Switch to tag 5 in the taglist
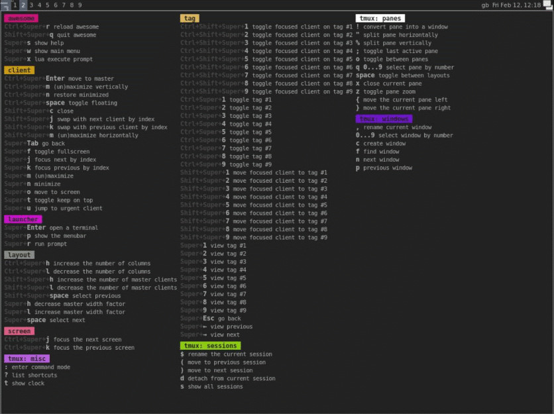This screenshot has width=554, height=414. (47, 5)
